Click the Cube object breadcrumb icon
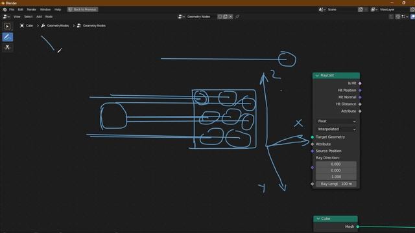This screenshot has height=233, width=415. pos(22,26)
